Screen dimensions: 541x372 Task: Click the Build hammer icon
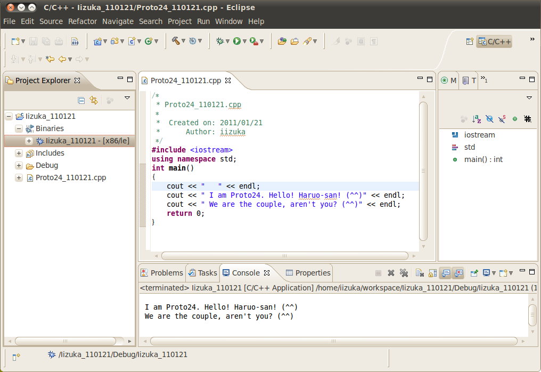tap(176, 41)
